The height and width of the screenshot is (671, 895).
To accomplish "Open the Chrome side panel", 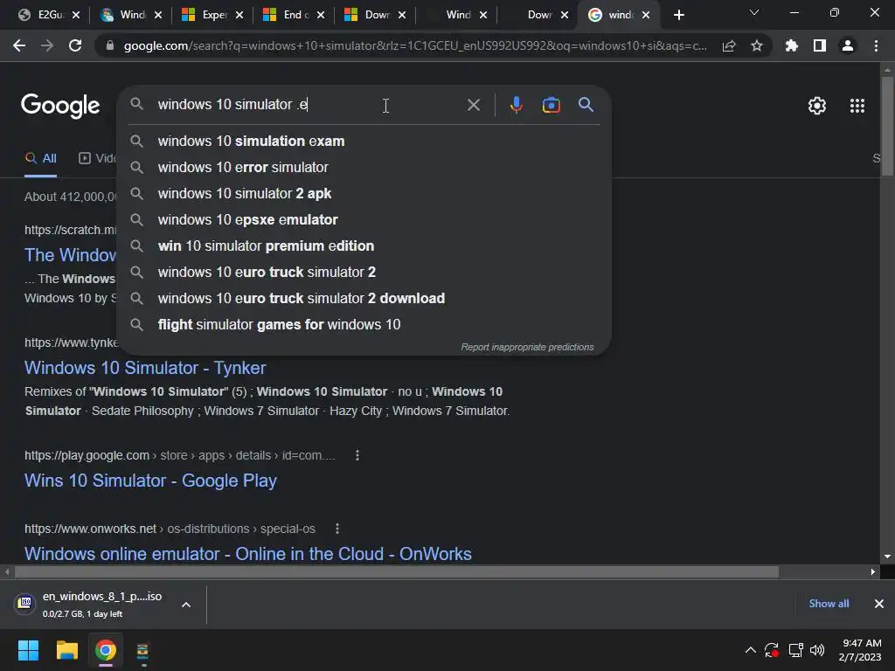I will click(820, 45).
